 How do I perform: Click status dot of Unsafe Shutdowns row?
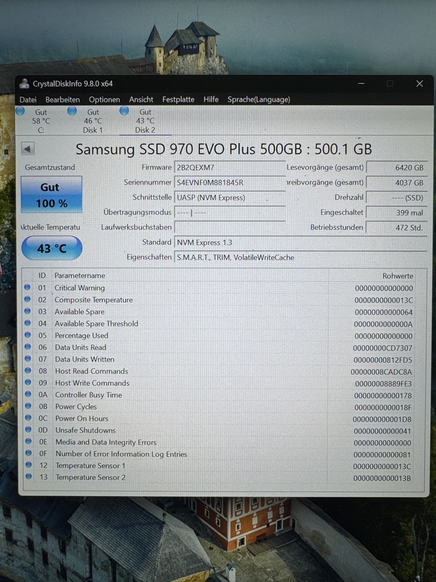pyautogui.click(x=28, y=430)
